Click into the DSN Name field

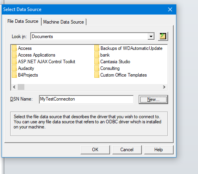[86, 99]
